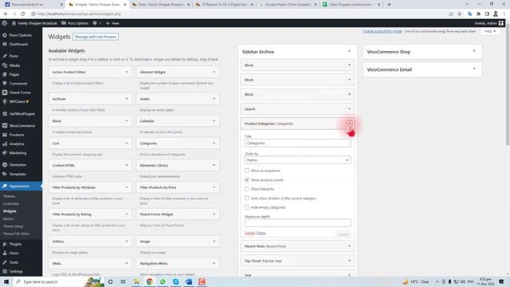The height and width of the screenshot is (287, 510).
Task: Expand the WooCommerce Detail sidebar panel
Action: 474,69
